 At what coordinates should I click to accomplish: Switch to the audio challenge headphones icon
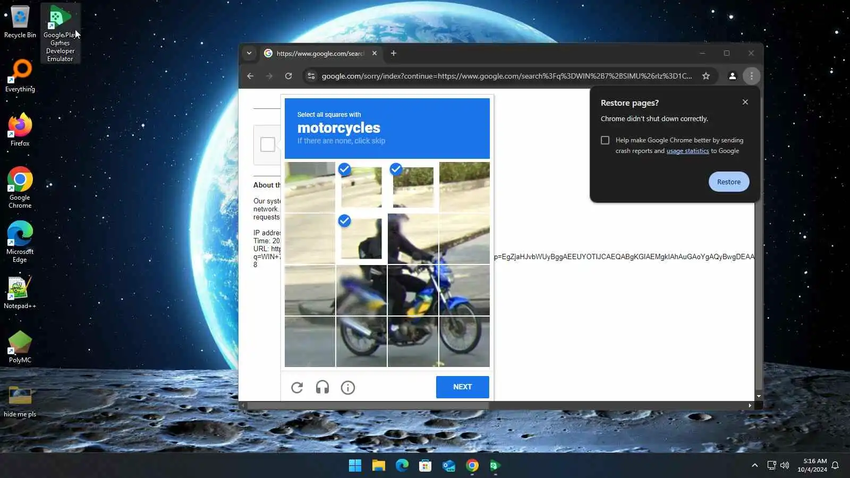pyautogui.click(x=322, y=388)
